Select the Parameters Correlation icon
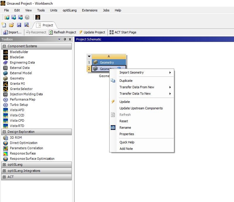This screenshot has width=234, height=202. click(6, 148)
